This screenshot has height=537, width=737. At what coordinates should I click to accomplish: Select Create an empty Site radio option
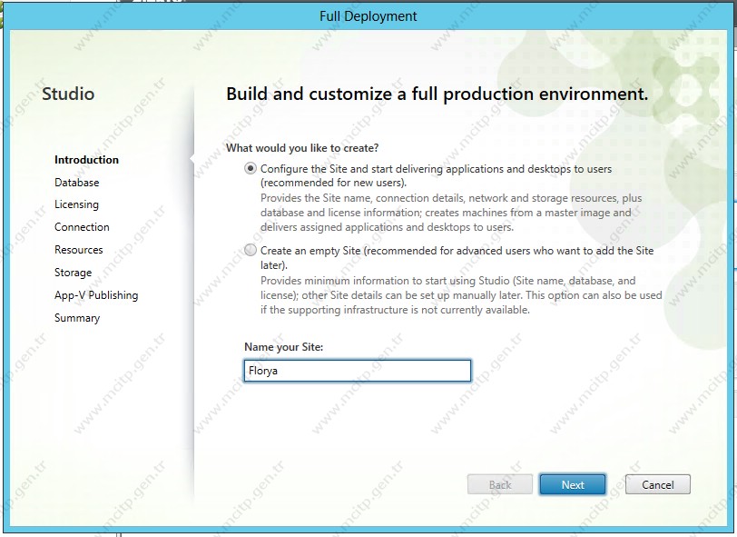point(251,250)
